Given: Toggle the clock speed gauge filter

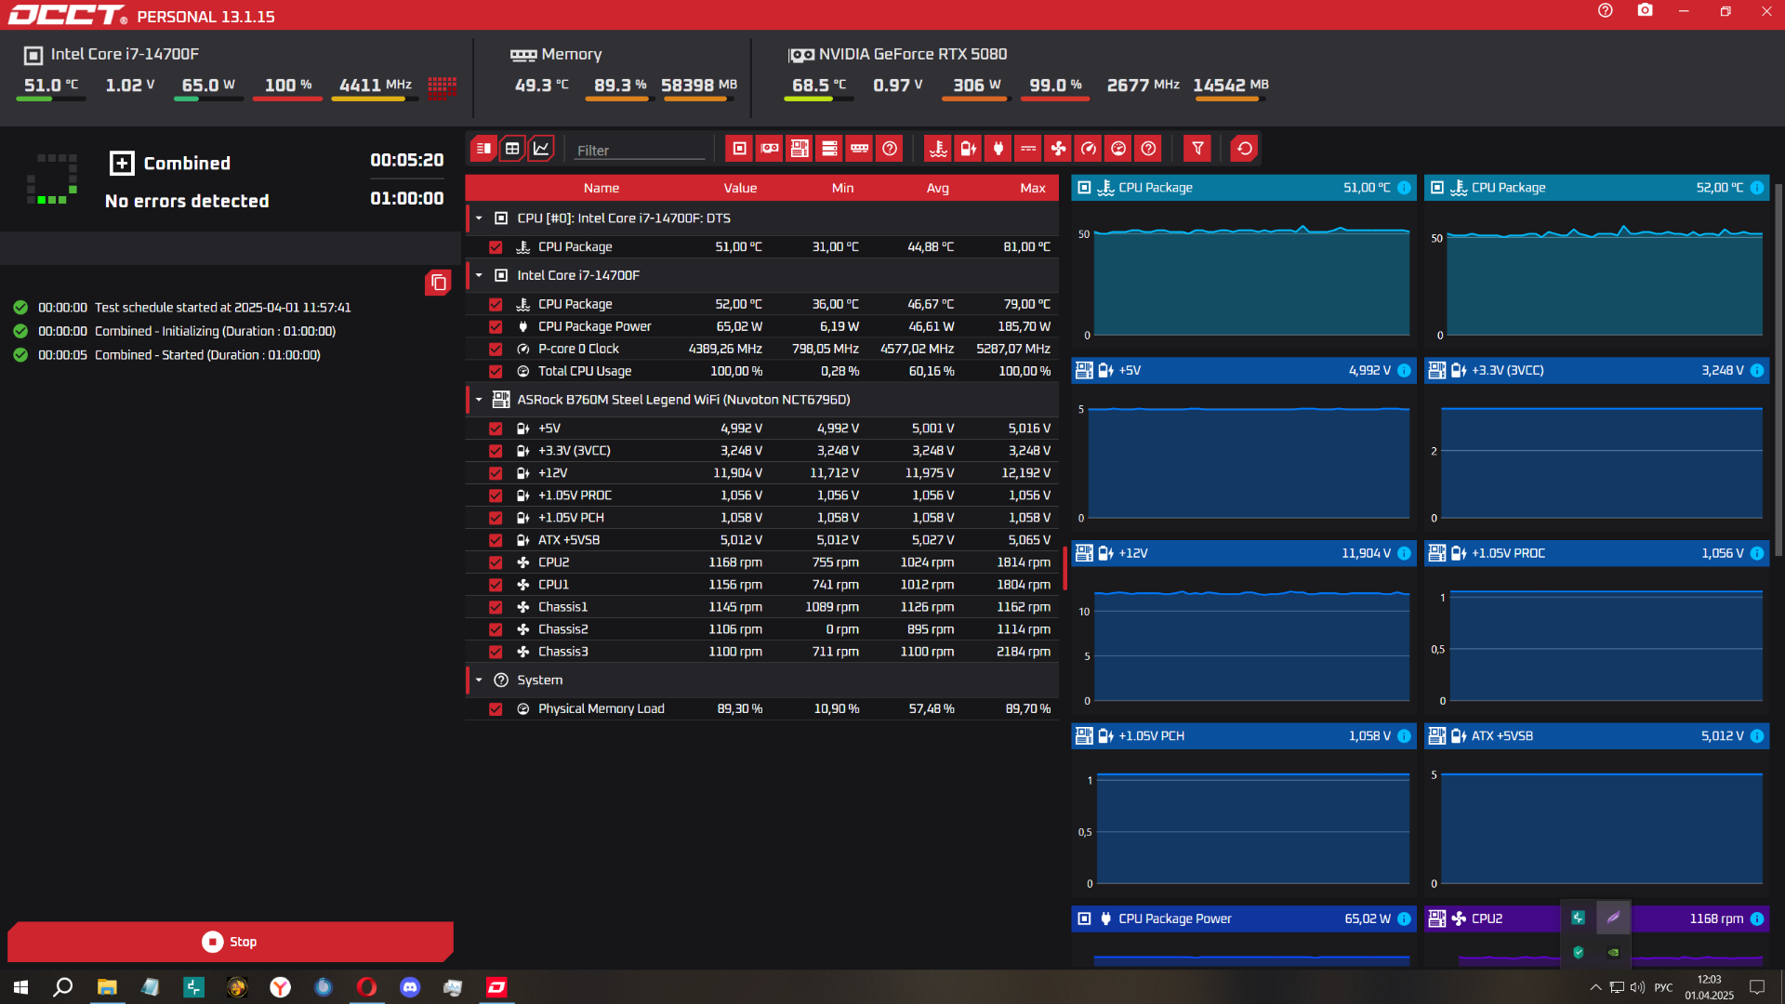Looking at the screenshot, I should [1089, 149].
